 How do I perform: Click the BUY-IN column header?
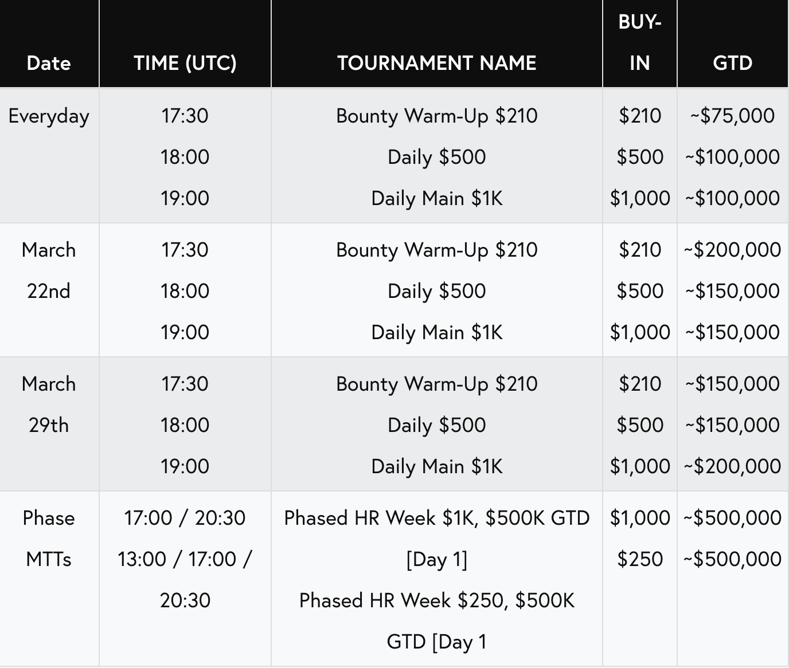point(639,42)
